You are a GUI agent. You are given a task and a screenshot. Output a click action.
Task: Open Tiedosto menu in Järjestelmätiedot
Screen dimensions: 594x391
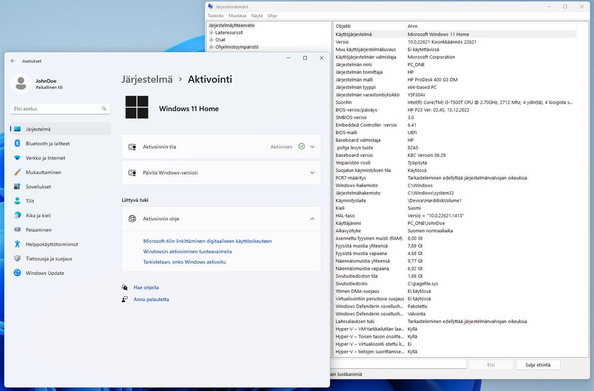pos(215,16)
